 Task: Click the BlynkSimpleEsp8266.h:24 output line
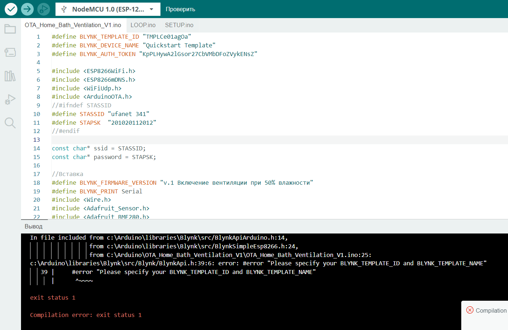(194, 246)
